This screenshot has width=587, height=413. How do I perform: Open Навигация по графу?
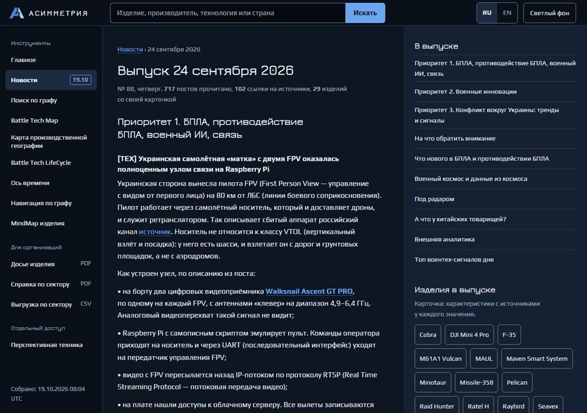[51, 203]
